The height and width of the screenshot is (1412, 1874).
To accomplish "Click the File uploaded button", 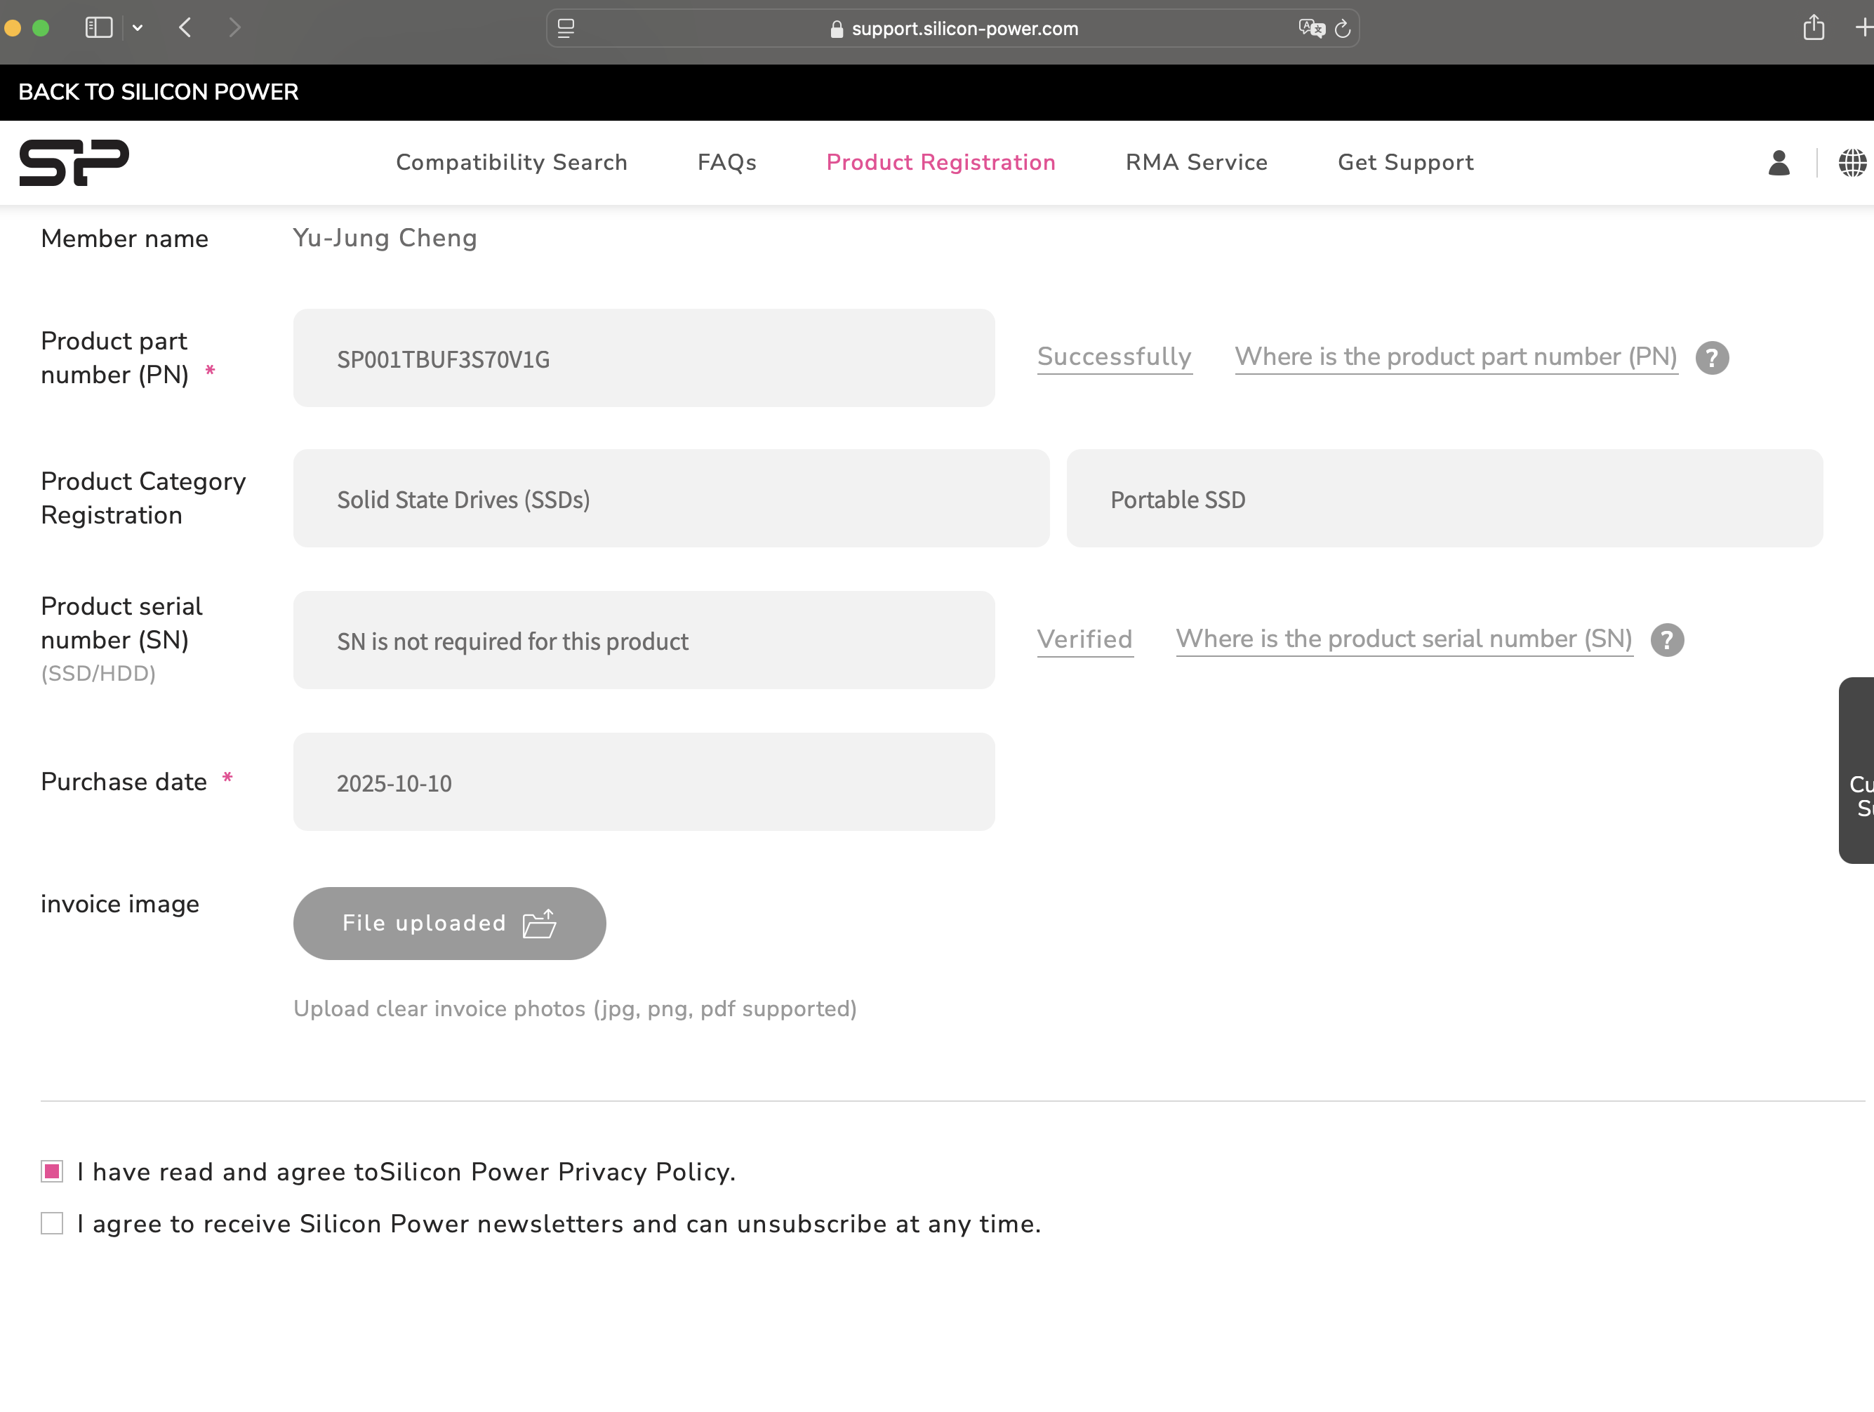I will point(449,922).
